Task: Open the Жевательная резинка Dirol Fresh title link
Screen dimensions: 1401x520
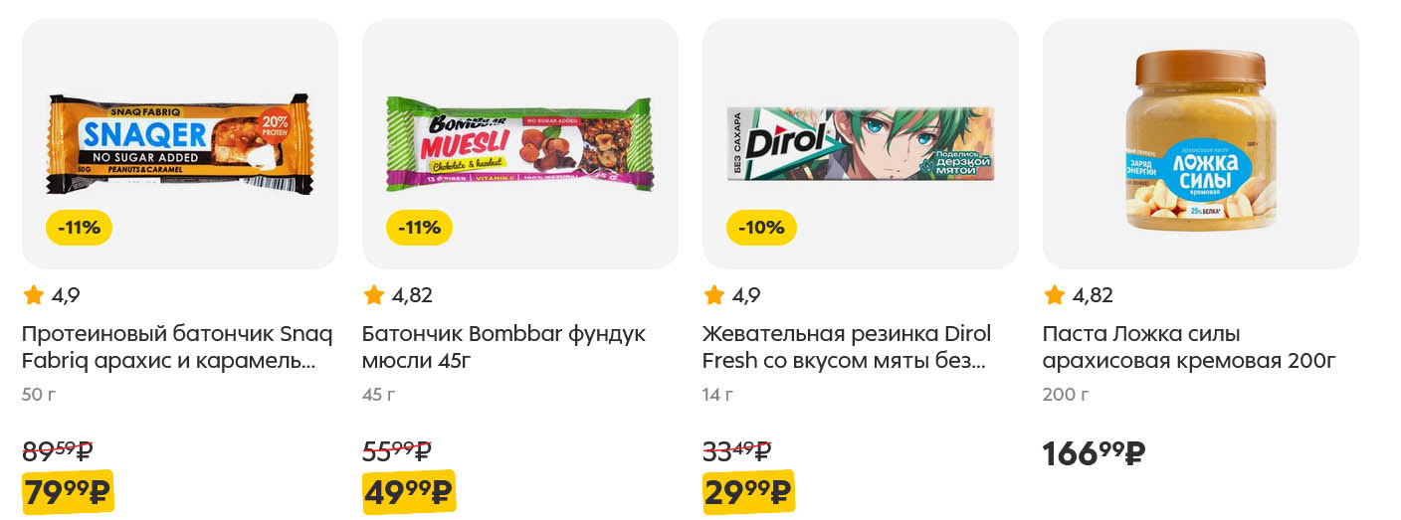Action: point(846,347)
